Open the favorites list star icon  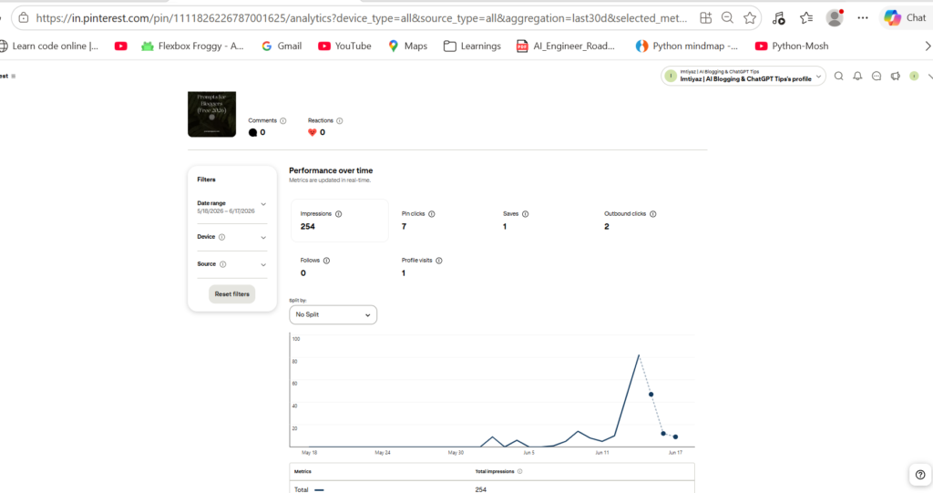(806, 18)
